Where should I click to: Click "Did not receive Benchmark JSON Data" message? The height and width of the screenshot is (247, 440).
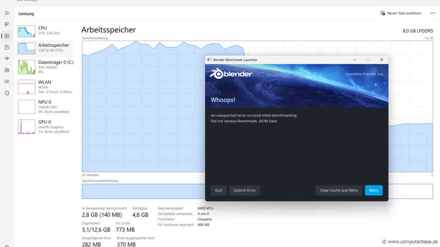pos(244,121)
